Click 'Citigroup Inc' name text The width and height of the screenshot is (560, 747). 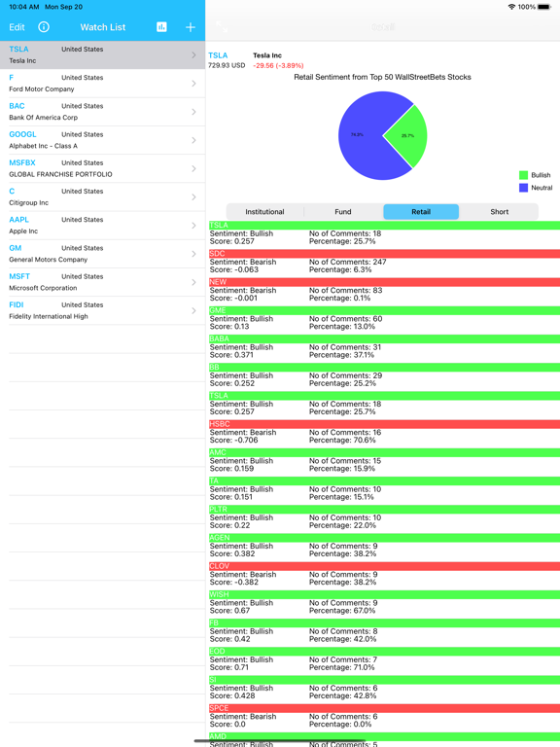[28, 203]
